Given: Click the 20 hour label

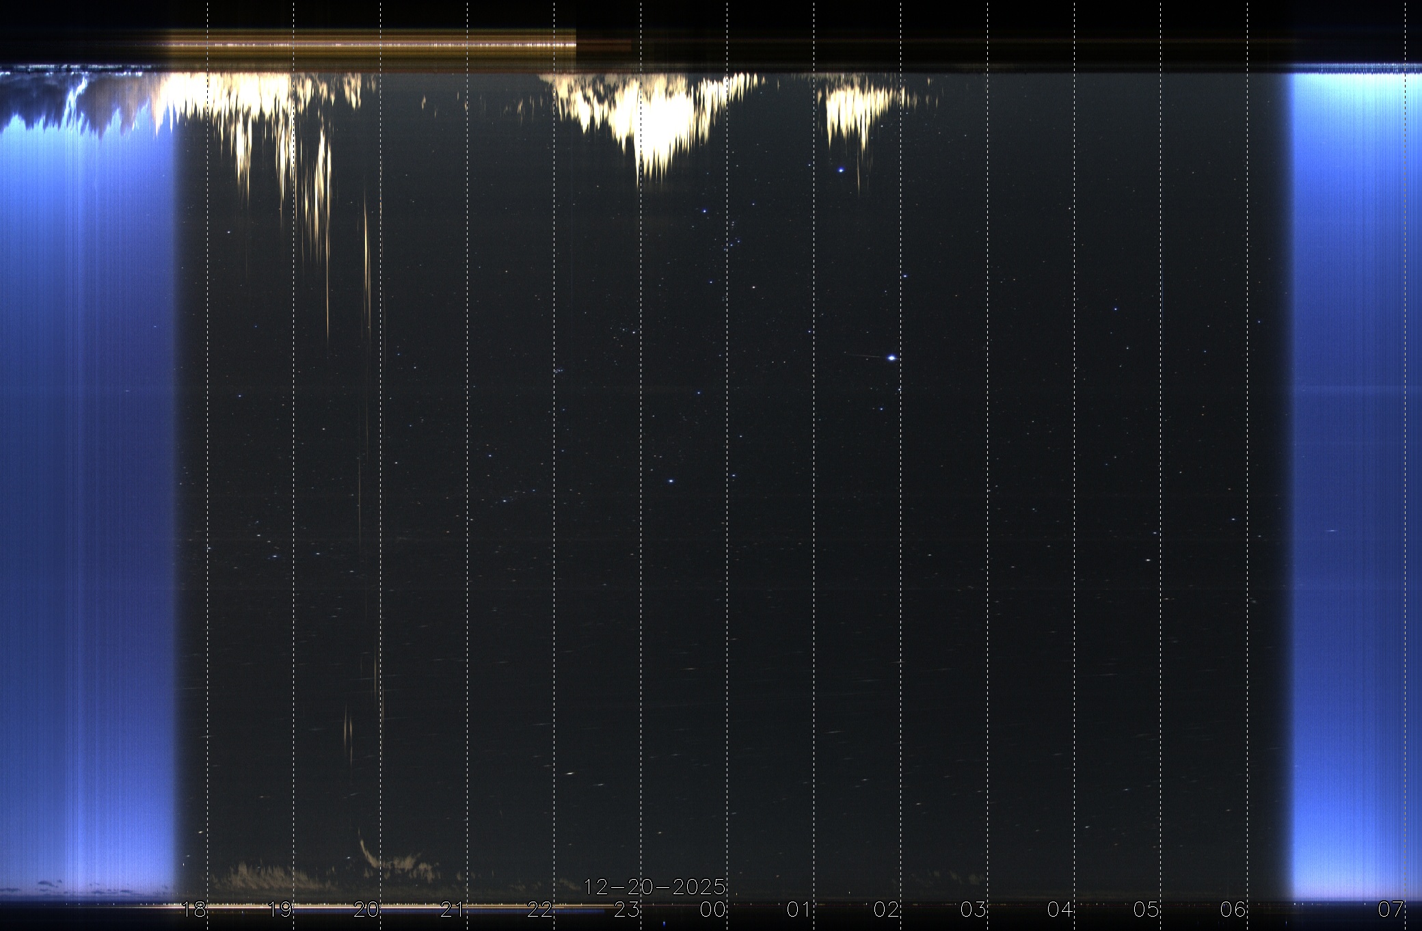Looking at the screenshot, I should pyautogui.click(x=367, y=909).
